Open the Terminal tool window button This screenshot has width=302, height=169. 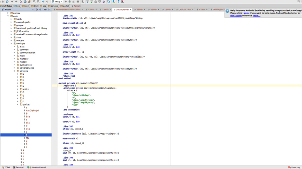coord(19,167)
